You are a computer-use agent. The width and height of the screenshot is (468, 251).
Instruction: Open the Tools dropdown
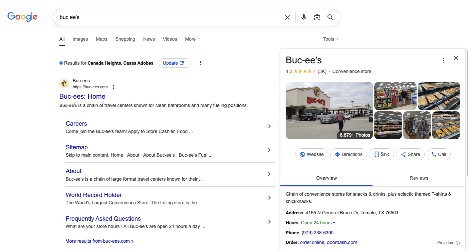[x=331, y=39]
